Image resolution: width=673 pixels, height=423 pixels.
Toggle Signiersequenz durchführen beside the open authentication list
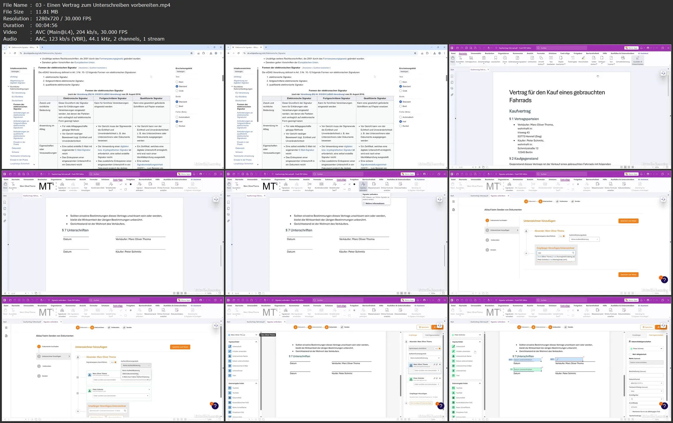coord(113,362)
